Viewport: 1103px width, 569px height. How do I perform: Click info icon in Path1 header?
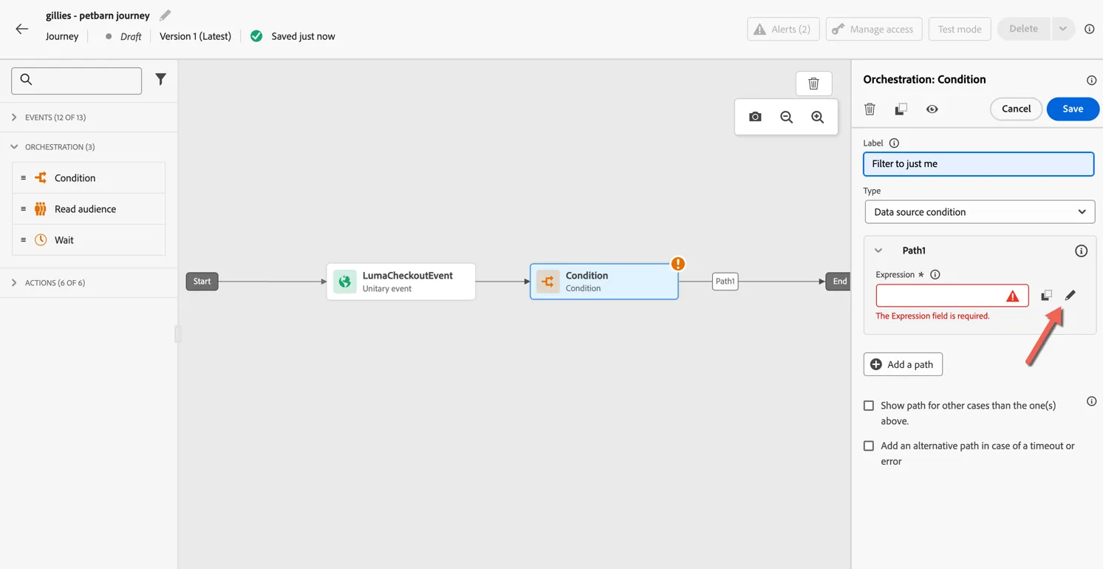click(1081, 251)
